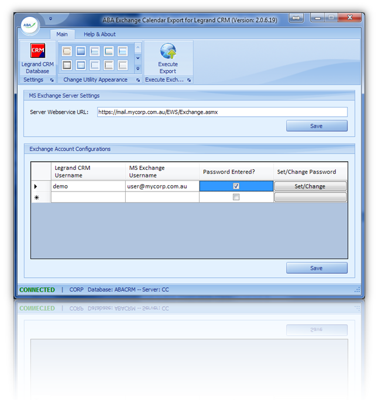Click the appearance gallery down arrow
This screenshot has width=378, height=400.
coord(138,58)
